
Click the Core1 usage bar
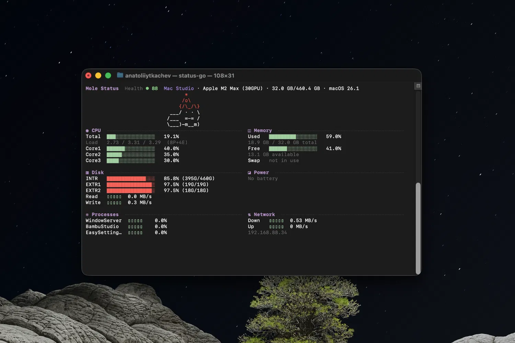pos(131,149)
